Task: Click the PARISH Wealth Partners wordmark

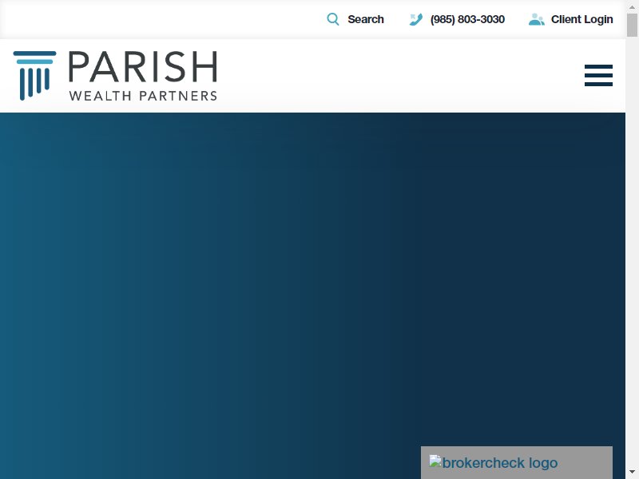Action: 143,75
